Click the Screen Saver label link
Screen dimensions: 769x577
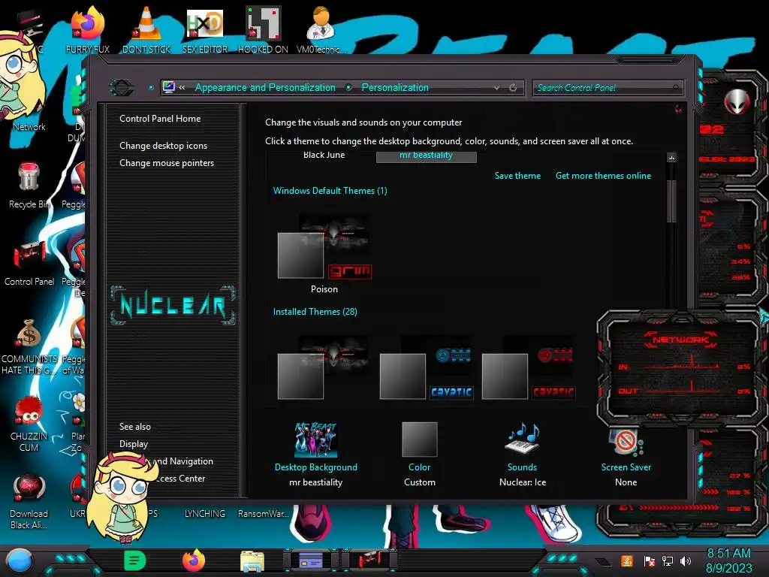[626, 467]
